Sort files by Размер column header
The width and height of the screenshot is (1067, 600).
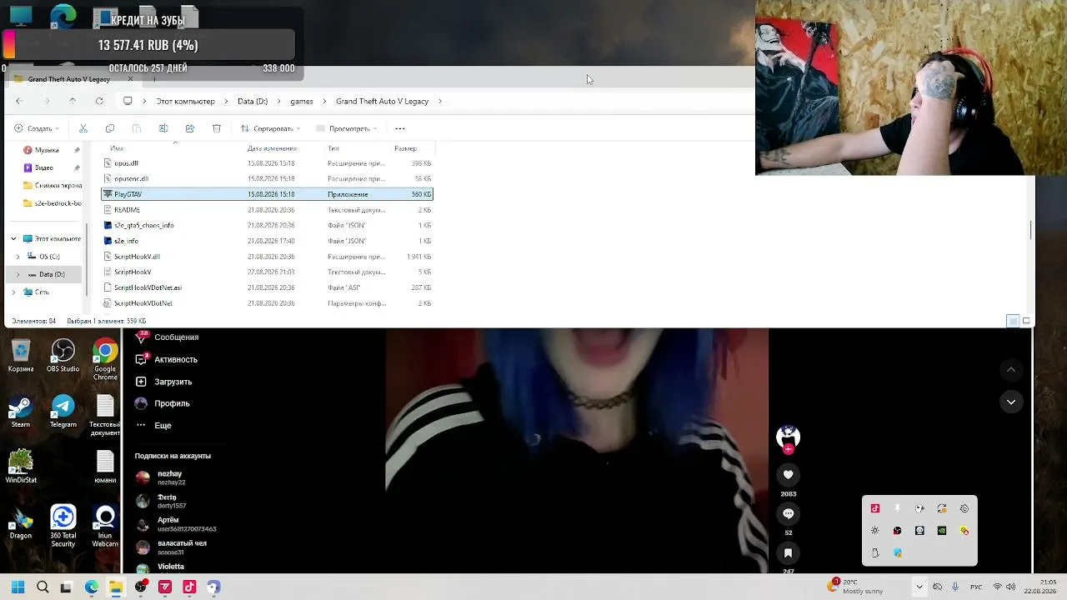405,148
